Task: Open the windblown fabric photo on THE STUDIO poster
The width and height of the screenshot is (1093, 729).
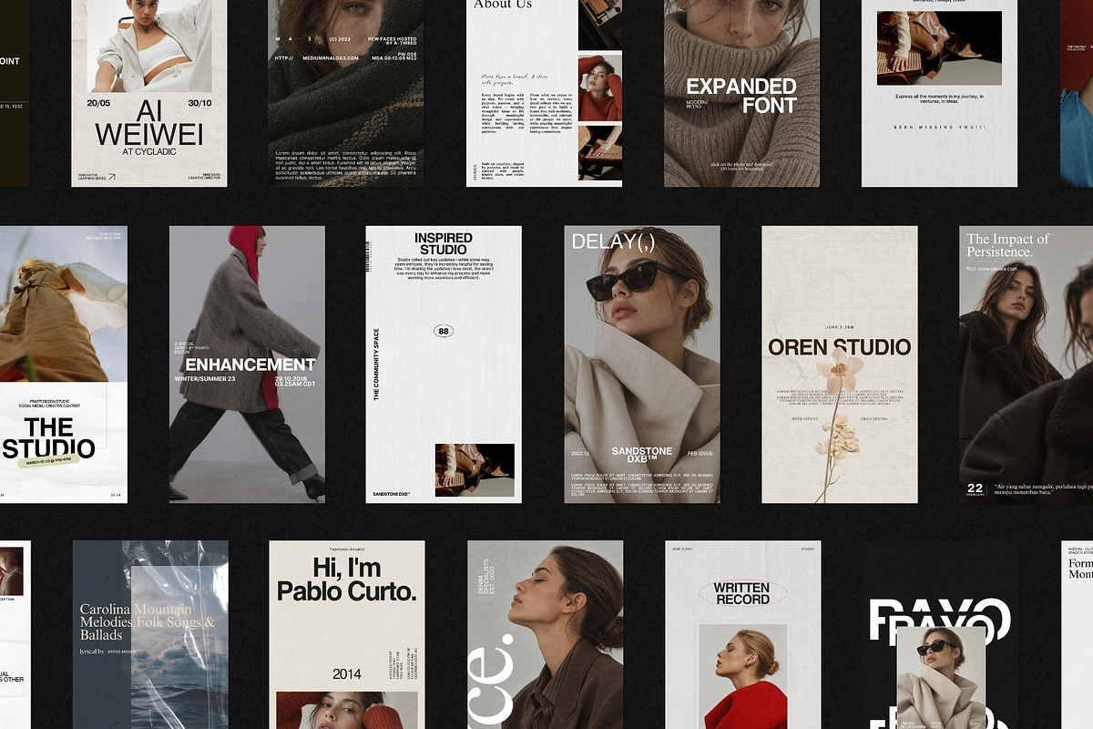Action: click(64, 303)
